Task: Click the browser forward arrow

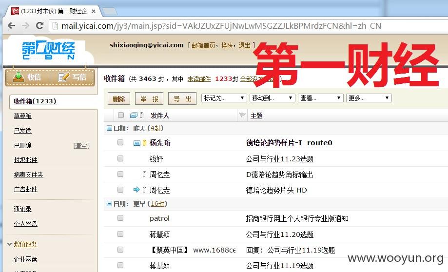Action: click(25, 26)
